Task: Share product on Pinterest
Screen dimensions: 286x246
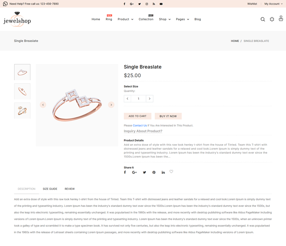Action: [154, 172]
